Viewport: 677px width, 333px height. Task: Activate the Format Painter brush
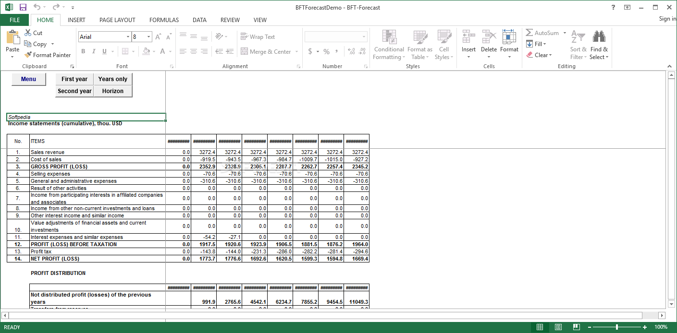point(28,55)
